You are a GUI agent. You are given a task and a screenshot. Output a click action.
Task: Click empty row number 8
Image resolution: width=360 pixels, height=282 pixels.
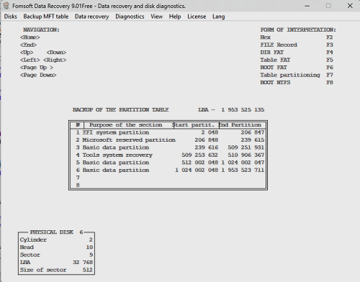pos(78,185)
